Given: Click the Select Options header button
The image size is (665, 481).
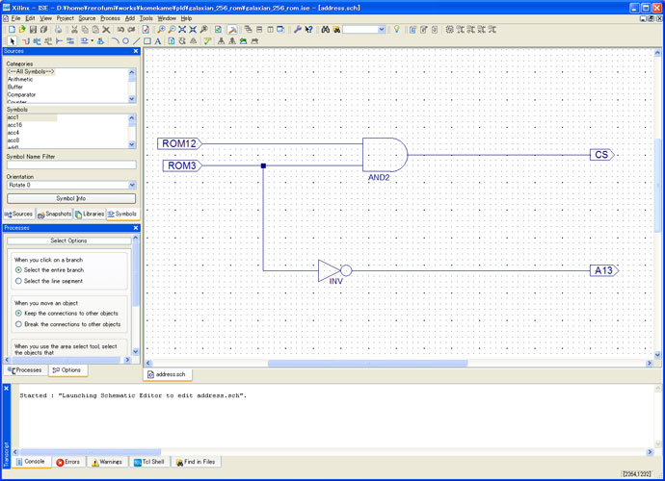Looking at the screenshot, I should pyautogui.click(x=68, y=240).
